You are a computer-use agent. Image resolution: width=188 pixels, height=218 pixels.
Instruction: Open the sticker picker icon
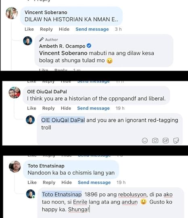[176, 140]
